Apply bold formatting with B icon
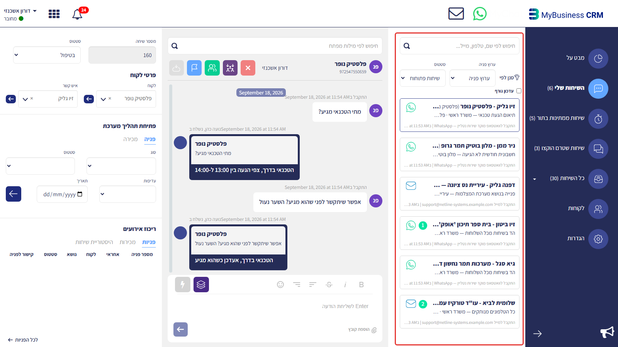 pos(362,285)
